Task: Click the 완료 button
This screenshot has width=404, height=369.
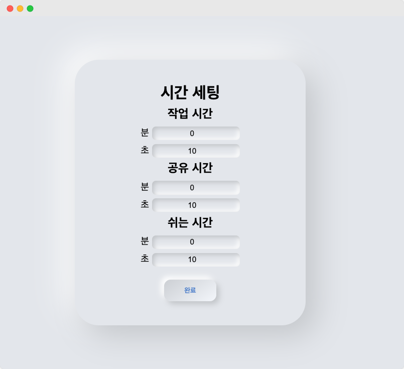Action: pyautogui.click(x=190, y=290)
